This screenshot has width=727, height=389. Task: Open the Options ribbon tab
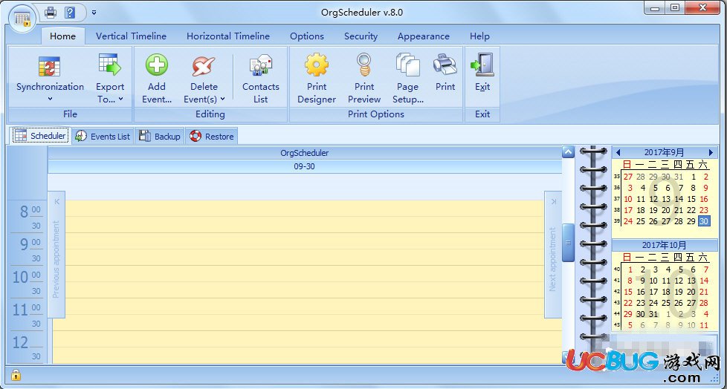point(307,36)
